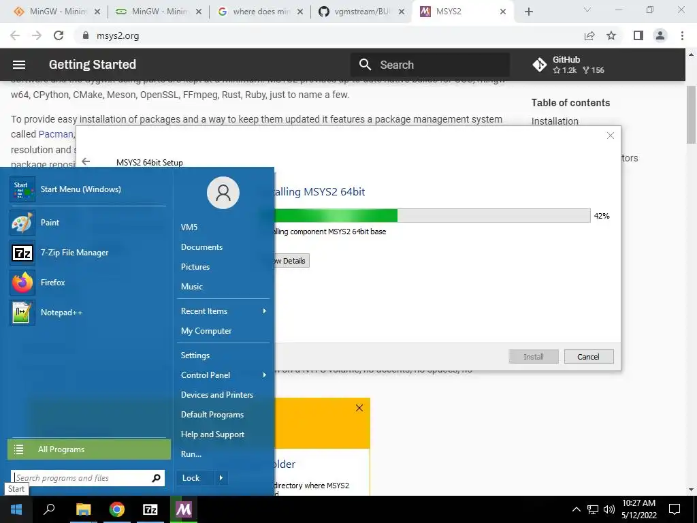The image size is (697, 523).
Task: Open Chrome three-dot menu
Action: tap(682, 35)
